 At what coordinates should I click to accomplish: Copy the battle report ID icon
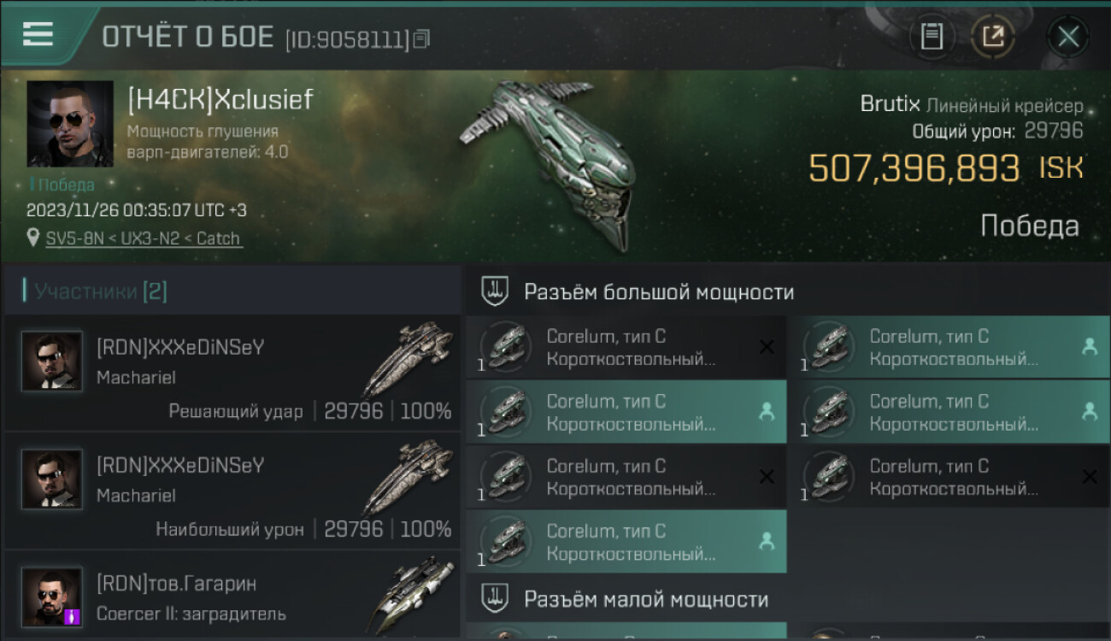(422, 38)
